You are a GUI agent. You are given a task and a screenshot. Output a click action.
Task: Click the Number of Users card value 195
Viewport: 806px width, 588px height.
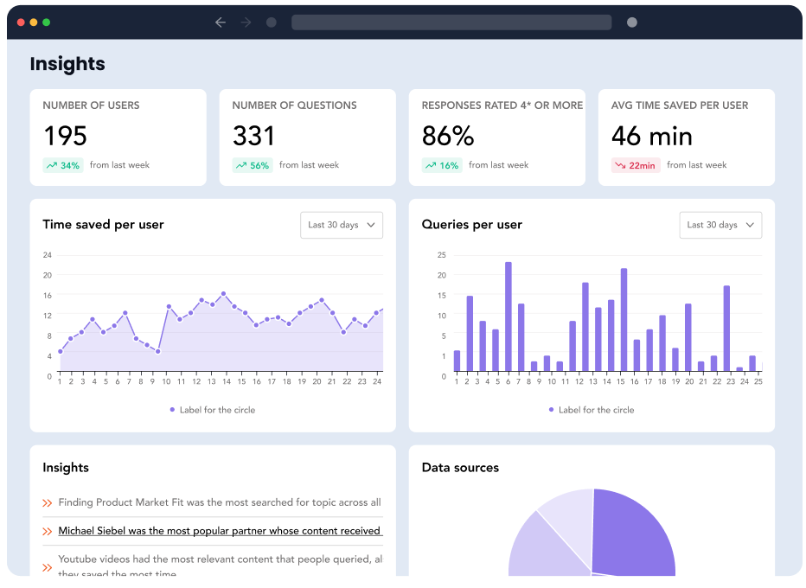65,137
